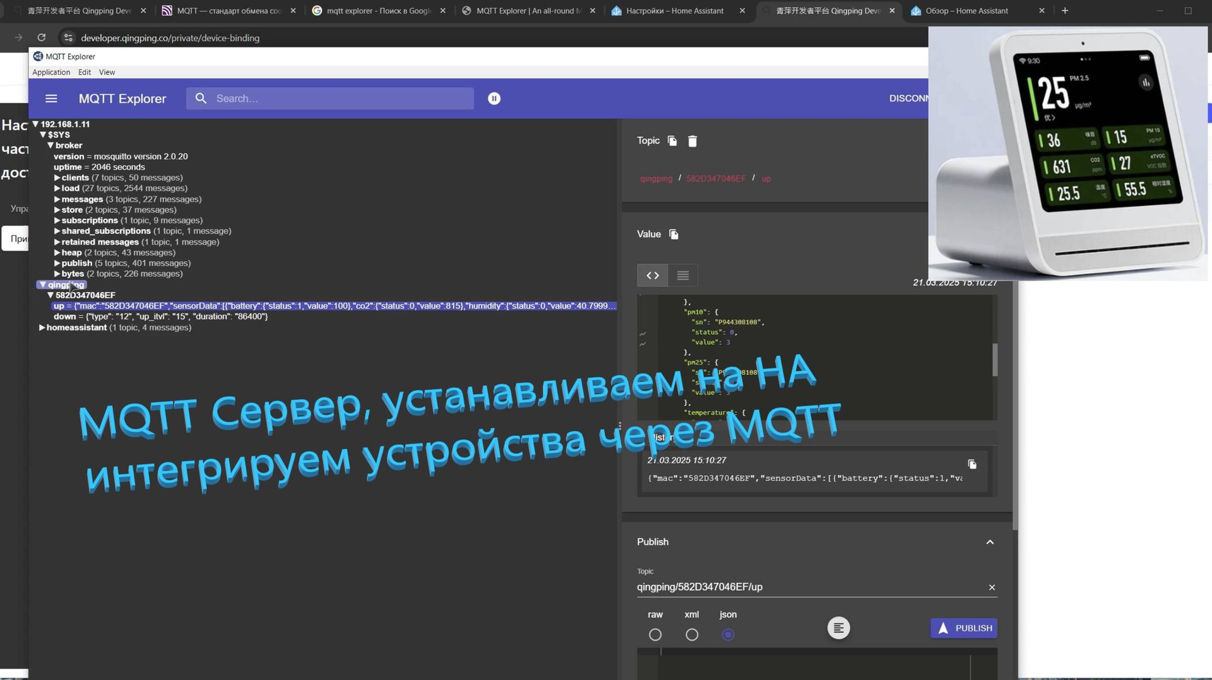Viewport: 1212px width, 680px height.
Task: Select xml payload format
Action: pyautogui.click(x=692, y=635)
